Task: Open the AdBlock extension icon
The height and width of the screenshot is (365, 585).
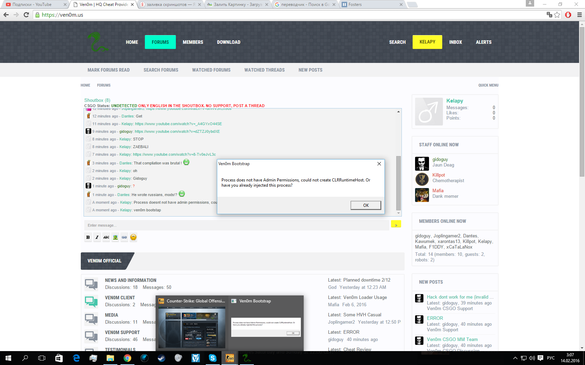Action: pyautogui.click(x=568, y=15)
